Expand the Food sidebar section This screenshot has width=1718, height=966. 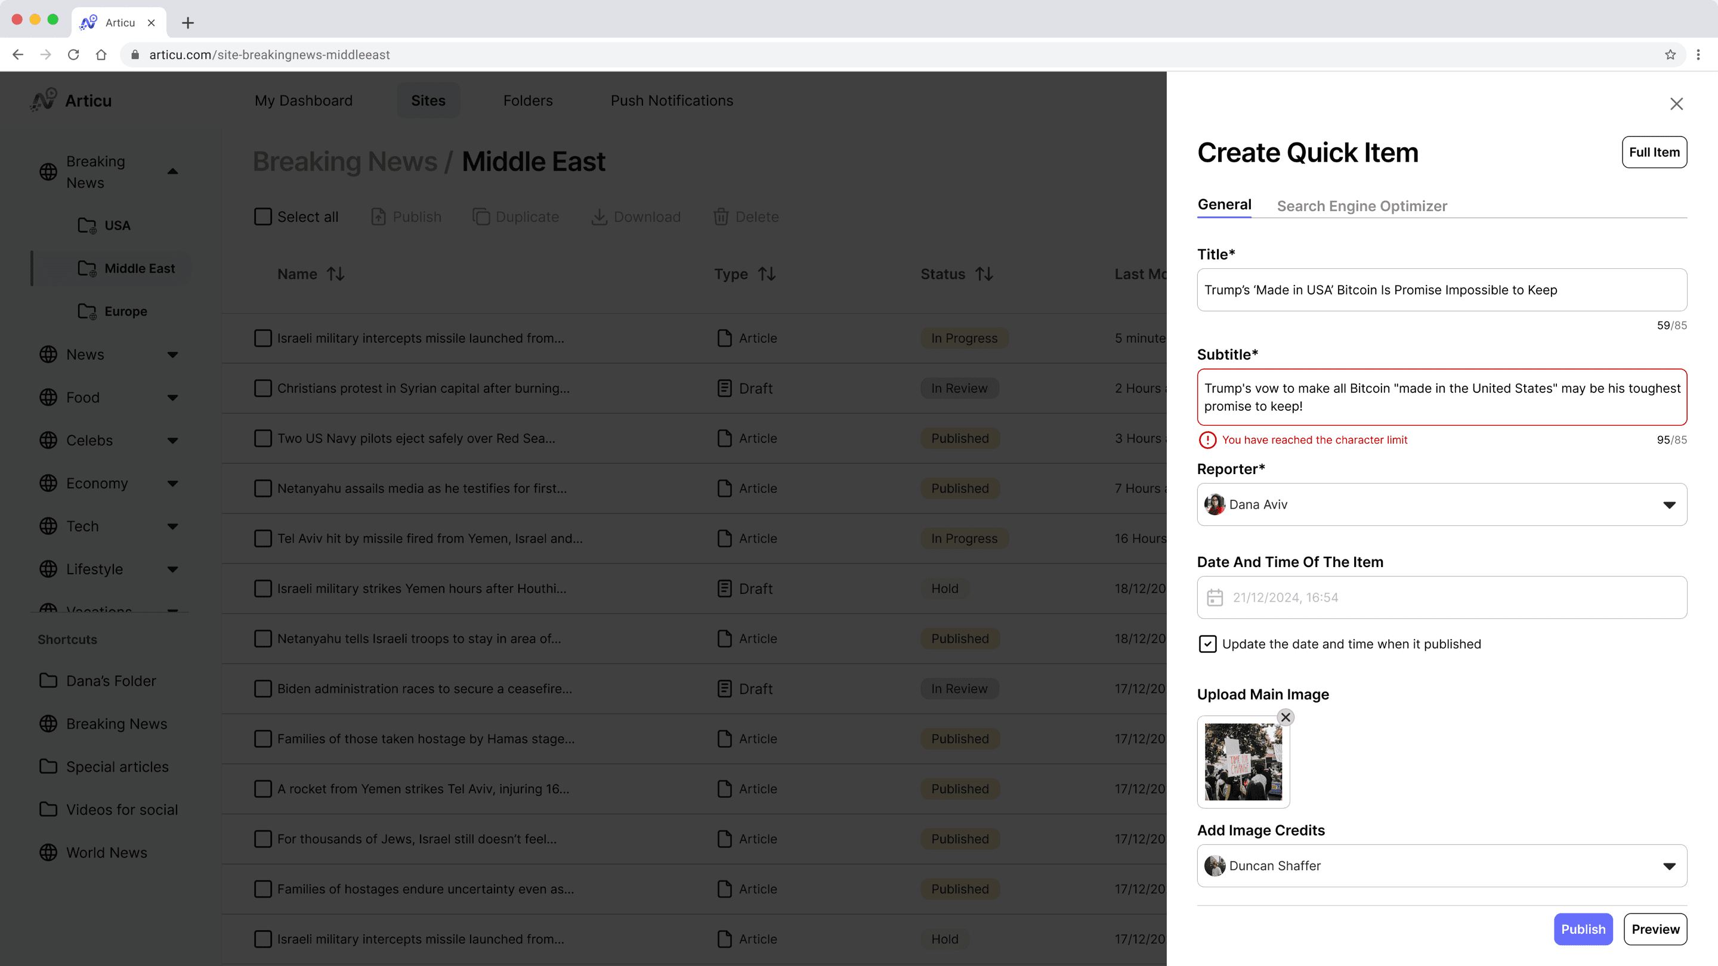click(x=173, y=397)
